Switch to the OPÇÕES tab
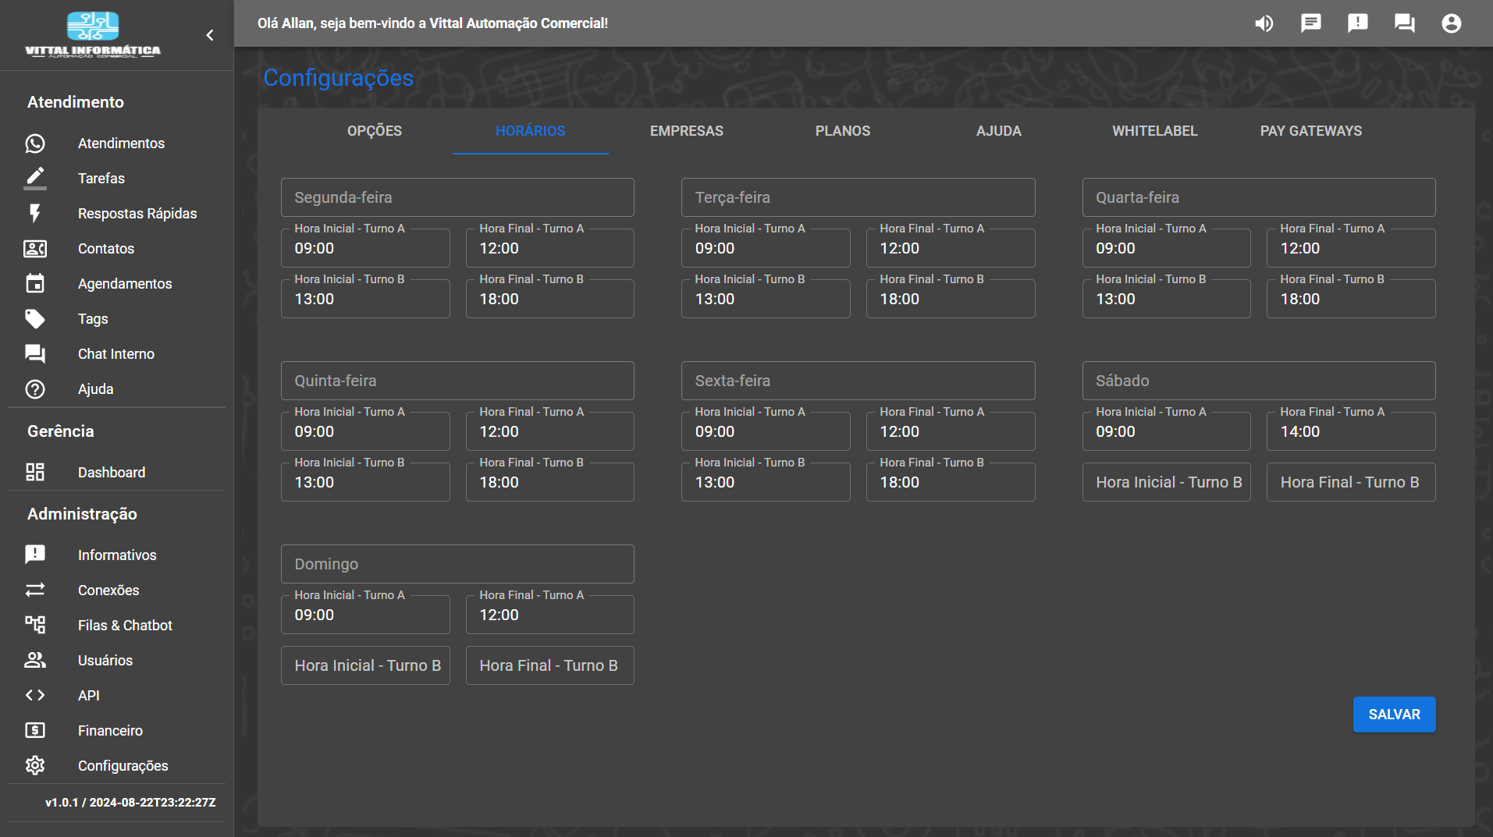Image resolution: width=1493 pixels, height=837 pixels. pos(375,131)
